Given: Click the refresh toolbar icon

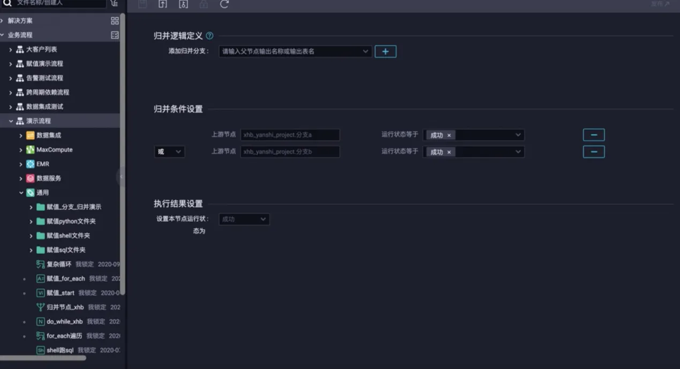Looking at the screenshot, I should [224, 4].
